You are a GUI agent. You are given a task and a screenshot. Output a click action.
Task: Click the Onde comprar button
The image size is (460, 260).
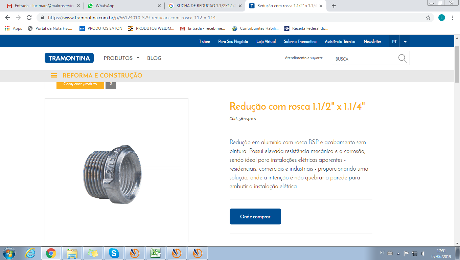tap(255, 216)
